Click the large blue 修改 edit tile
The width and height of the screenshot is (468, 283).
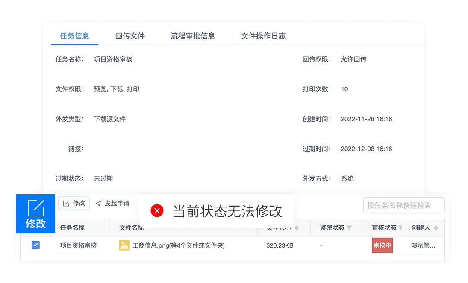coord(35,214)
